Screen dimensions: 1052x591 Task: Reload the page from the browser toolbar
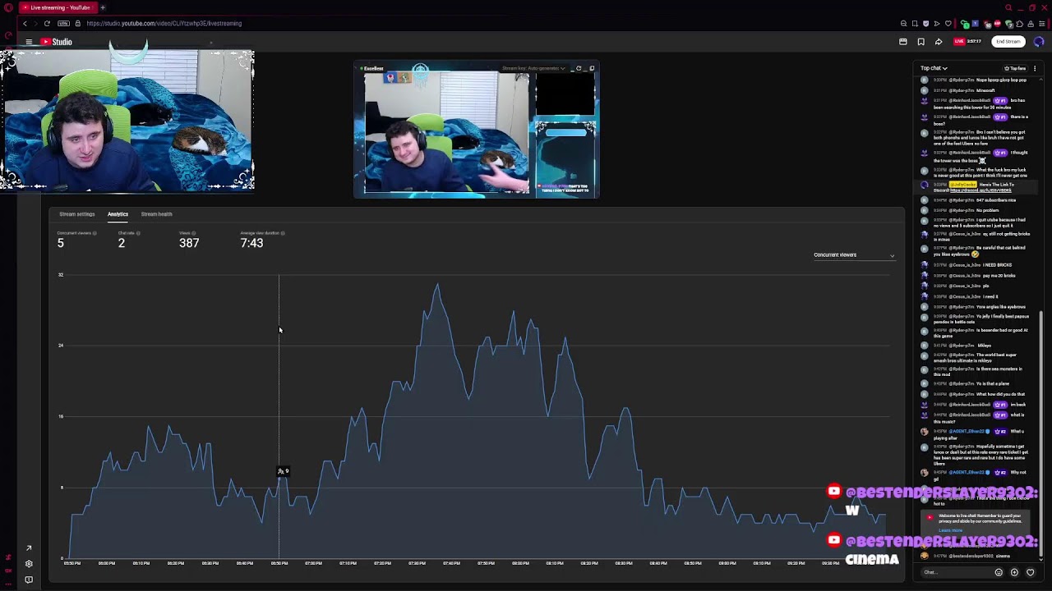pos(47,23)
